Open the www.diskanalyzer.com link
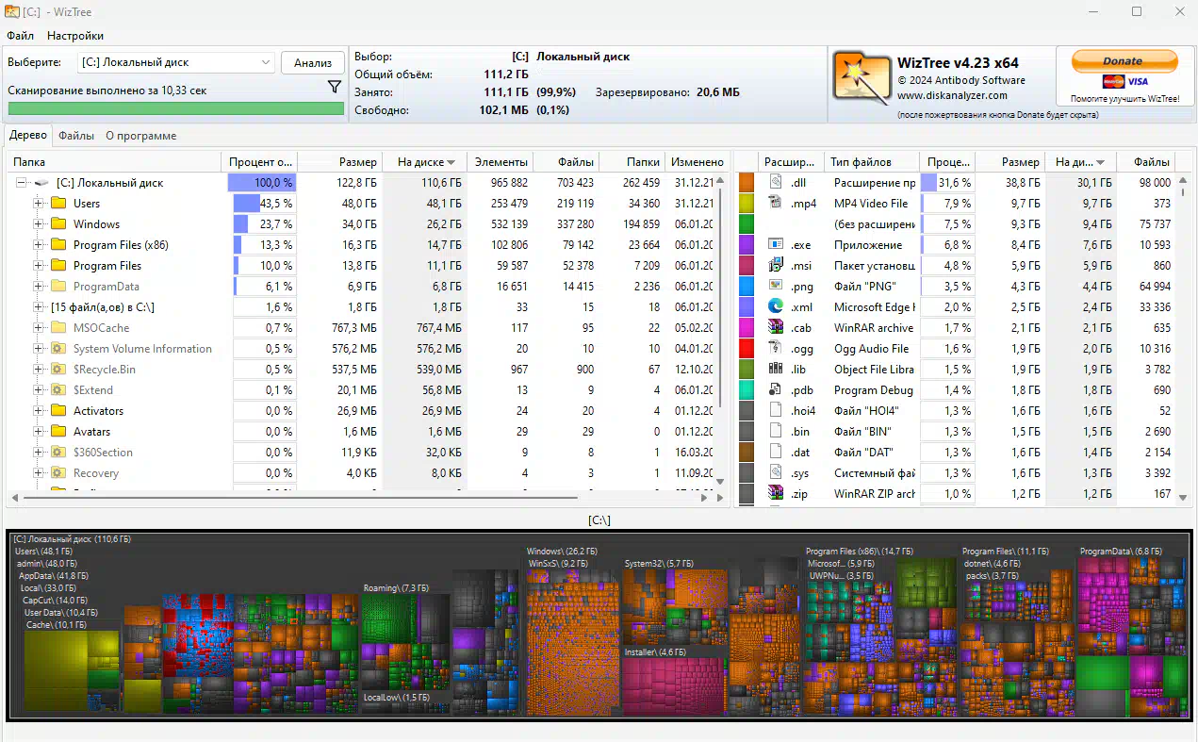The image size is (1198, 742). click(x=952, y=95)
